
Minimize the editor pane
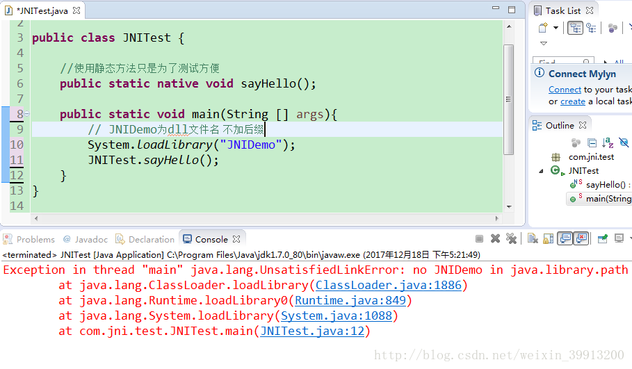pyautogui.click(x=496, y=10)
